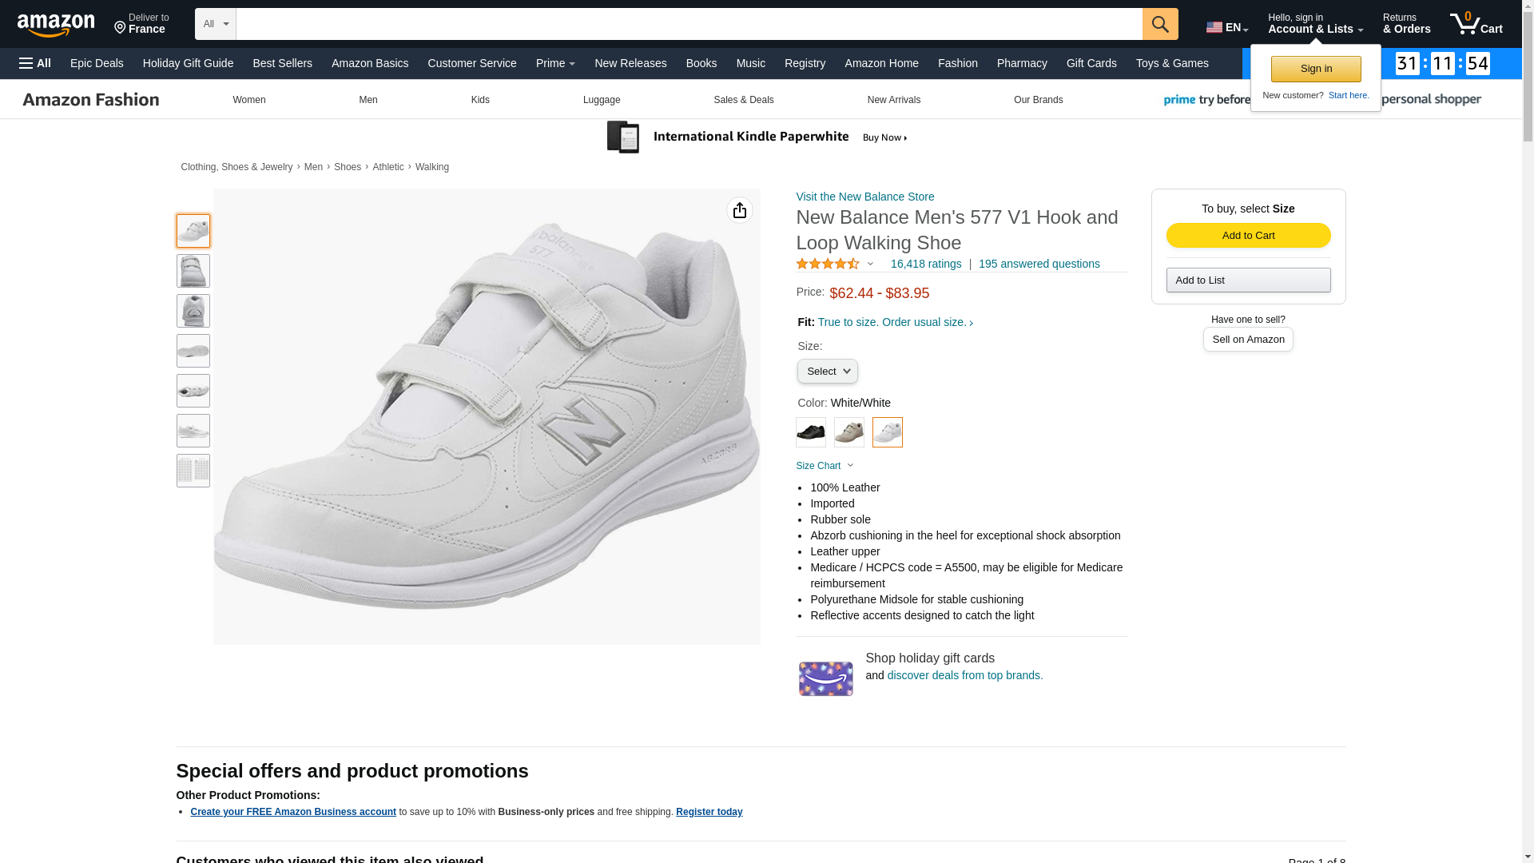Open the EN language selector
This screenshot has width=1534, height=863.
point(1226,27)
